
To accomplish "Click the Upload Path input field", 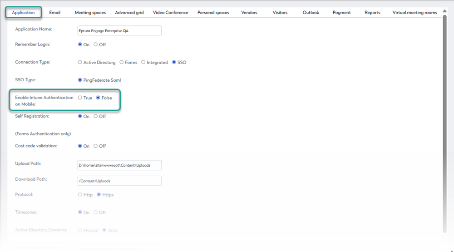I will tap(119, 165).
